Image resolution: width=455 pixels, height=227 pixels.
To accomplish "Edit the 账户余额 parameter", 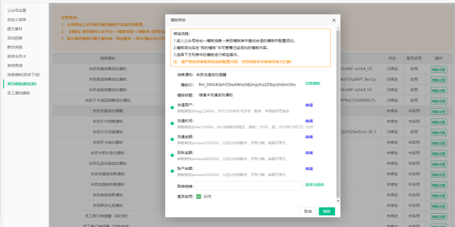I will (309, 169).
